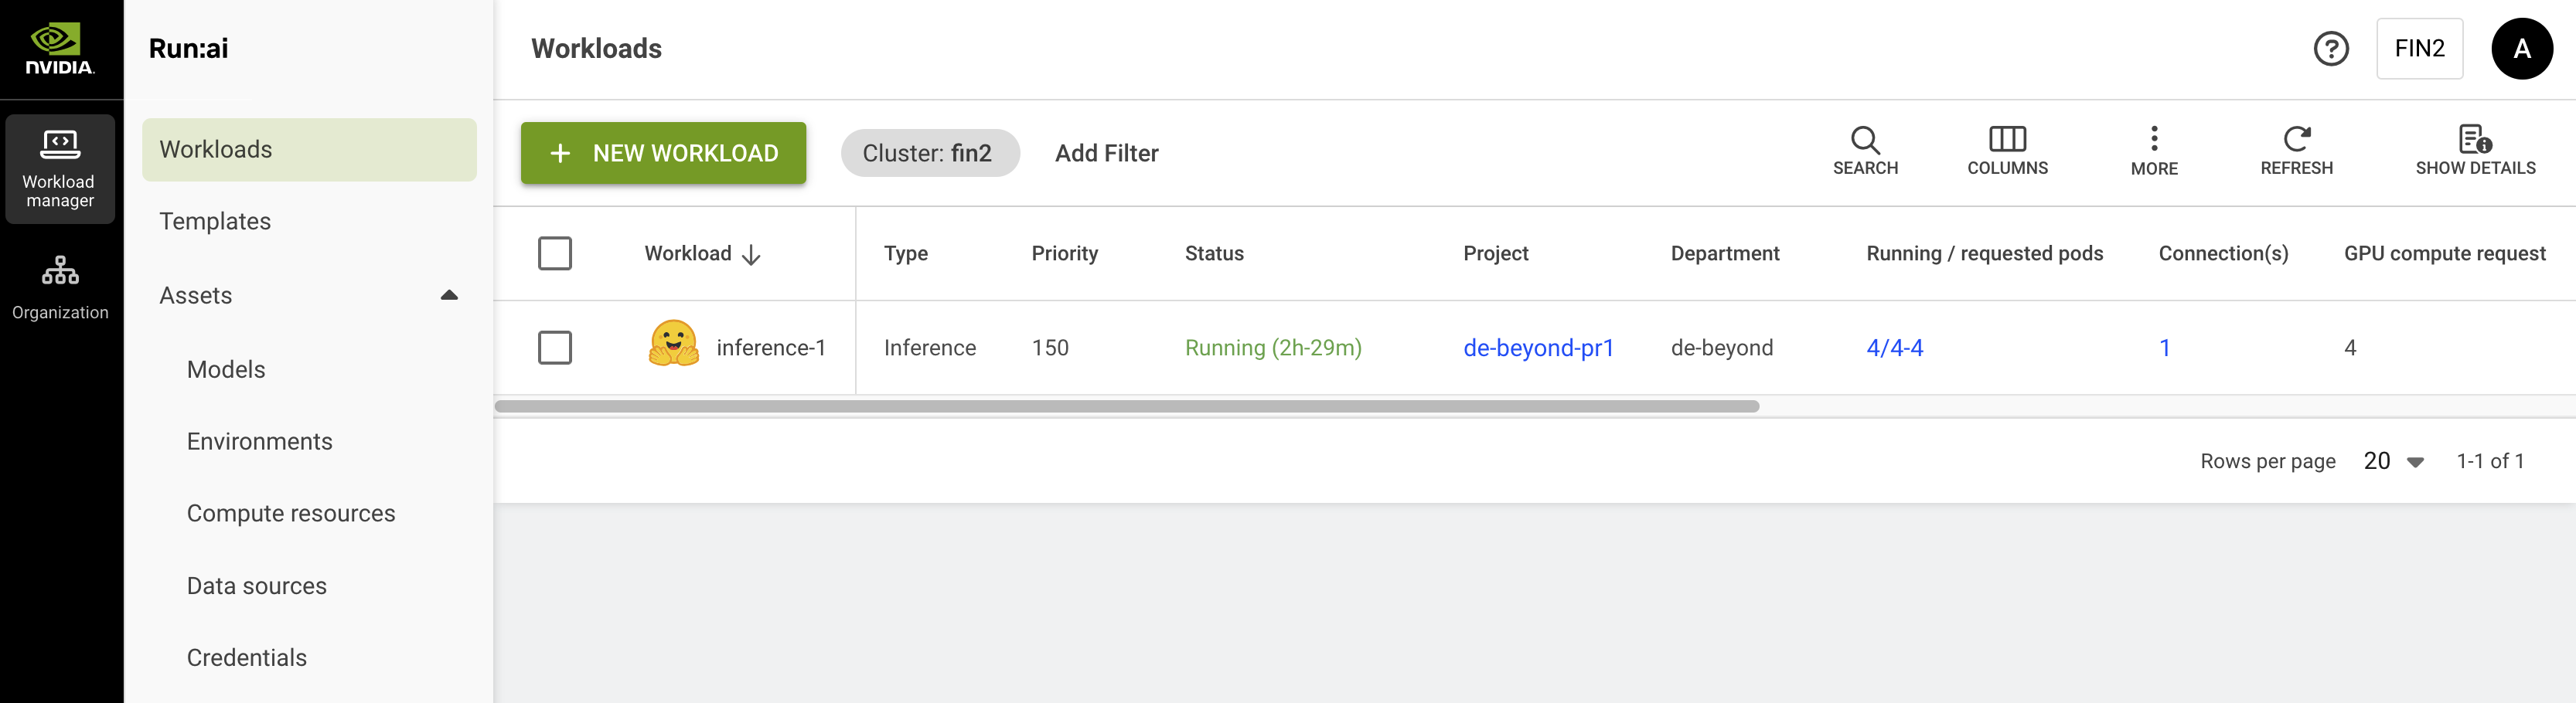Click the Running / requested pods header

[x=1984, y=253]
